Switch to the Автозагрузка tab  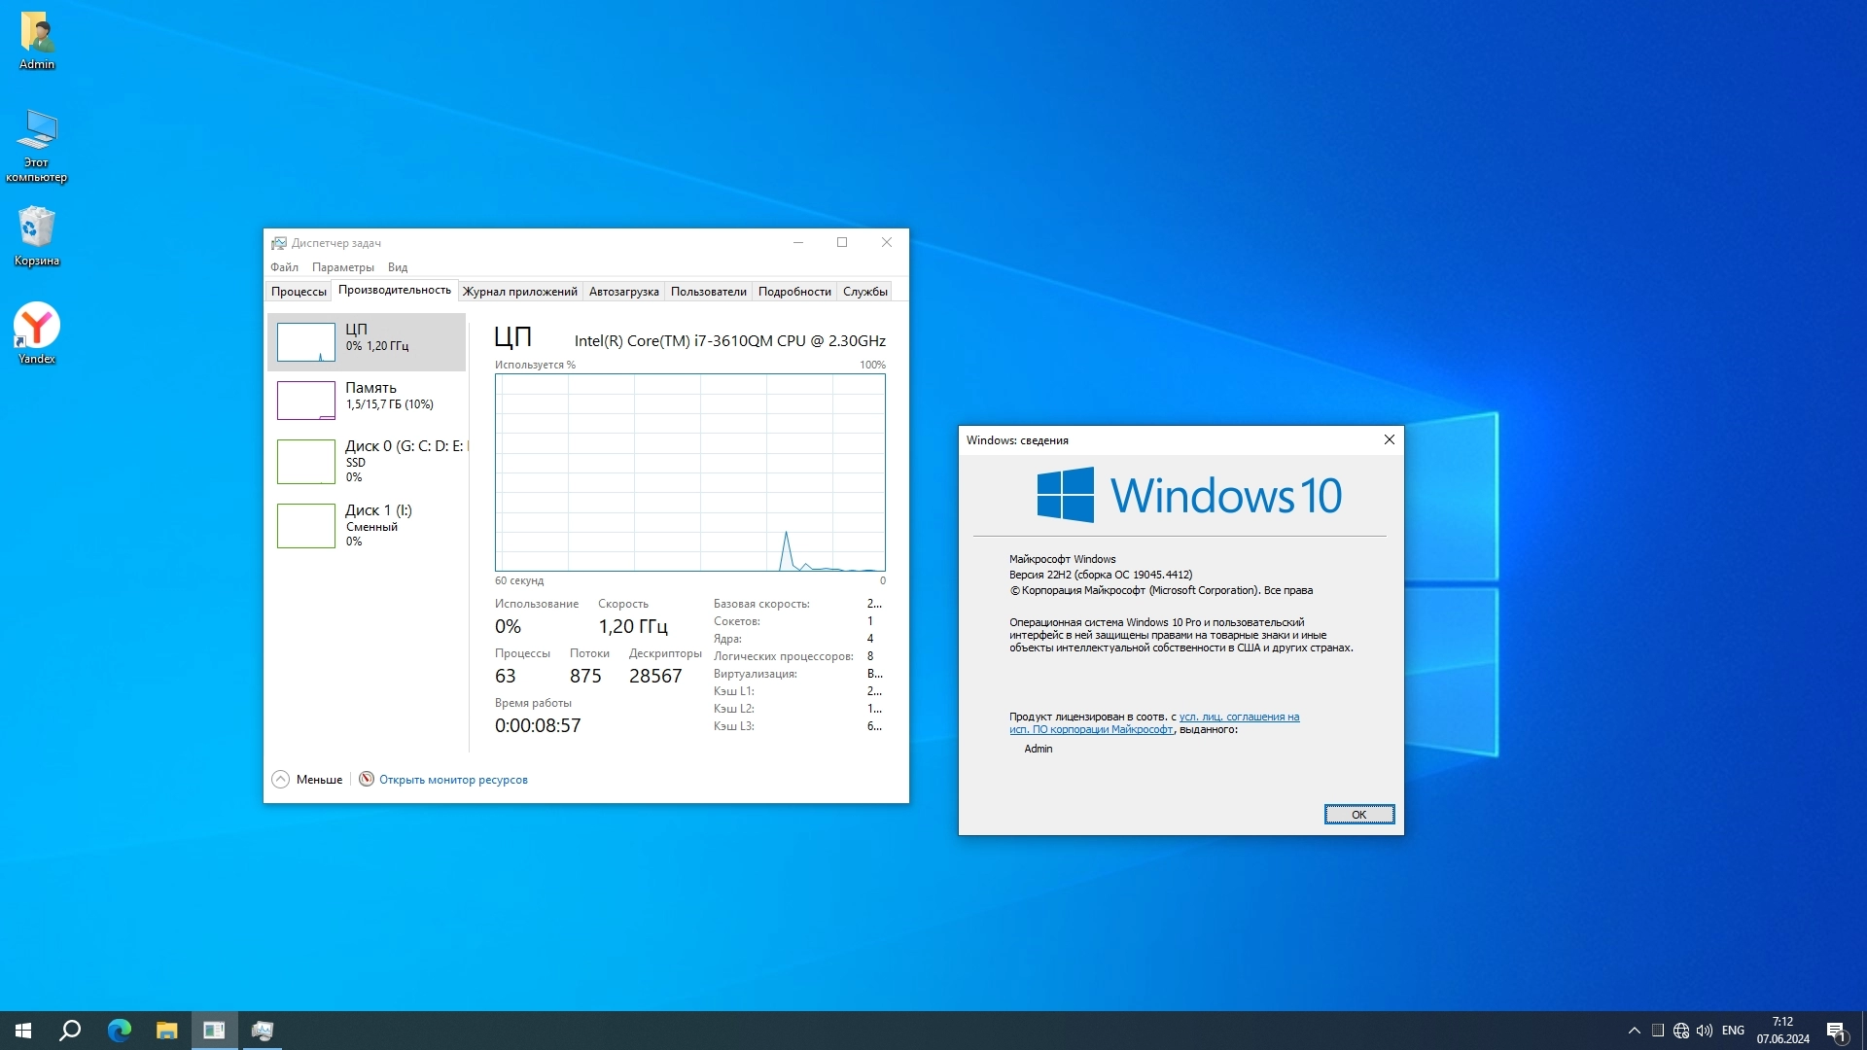(623, 292)
